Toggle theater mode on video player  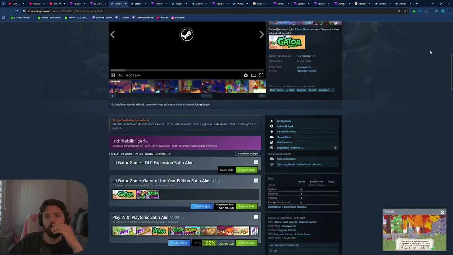pos(253,75)
